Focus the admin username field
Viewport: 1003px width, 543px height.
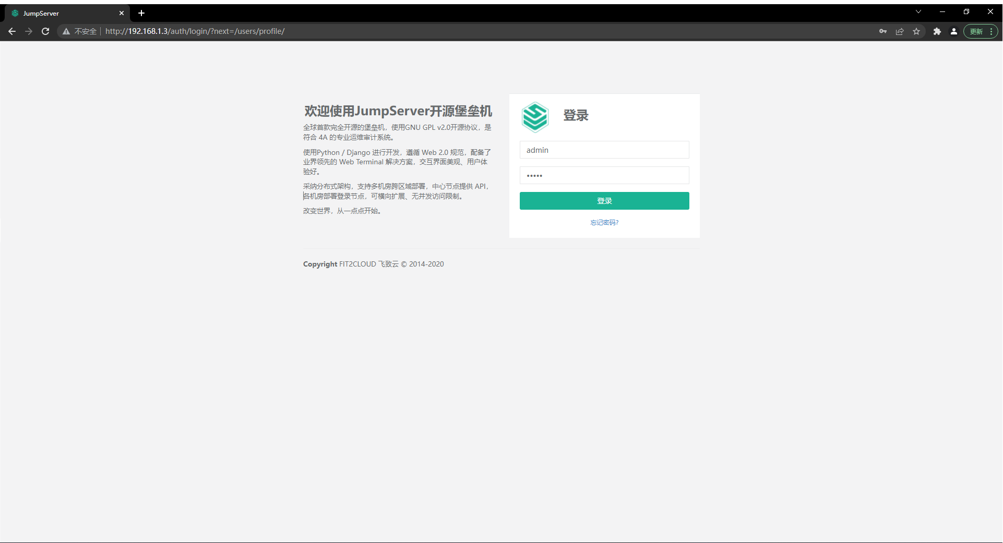604,150
